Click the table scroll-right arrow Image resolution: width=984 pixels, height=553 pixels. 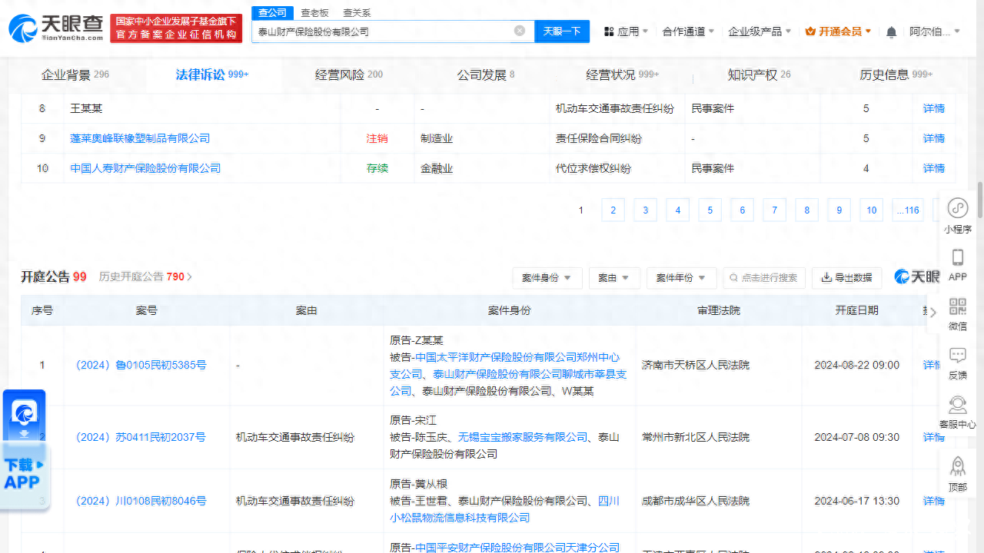(933, 312)
